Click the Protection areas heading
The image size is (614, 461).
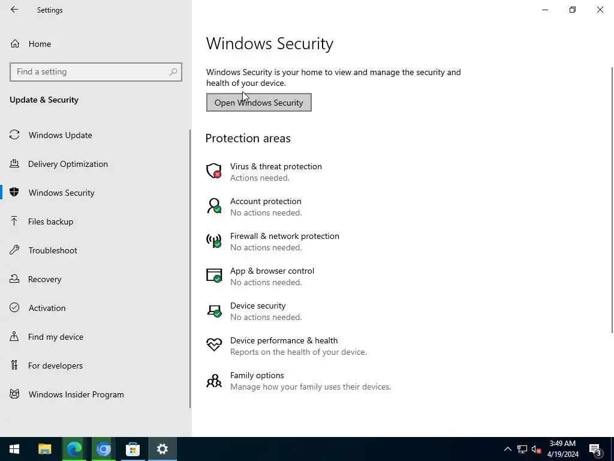248,138
